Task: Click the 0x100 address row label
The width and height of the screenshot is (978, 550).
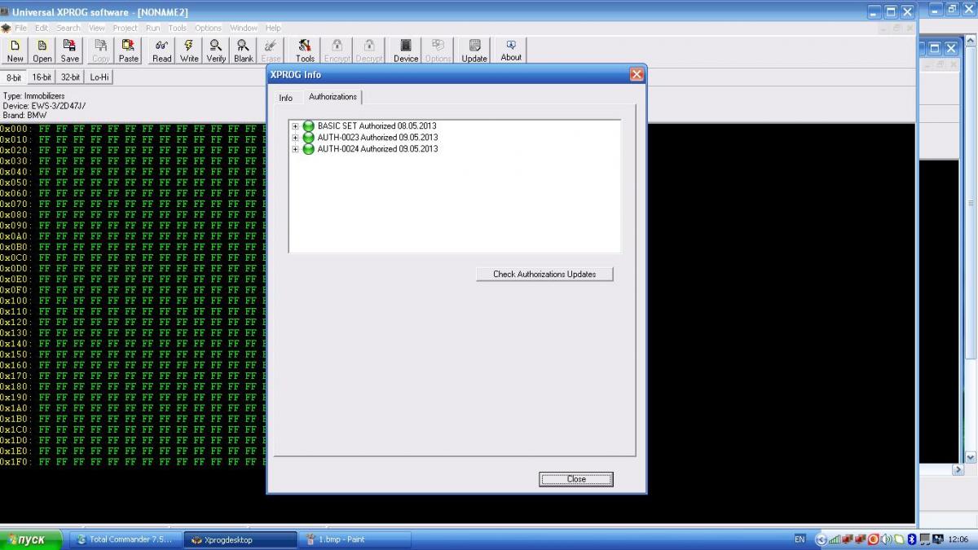Action: 15,301
